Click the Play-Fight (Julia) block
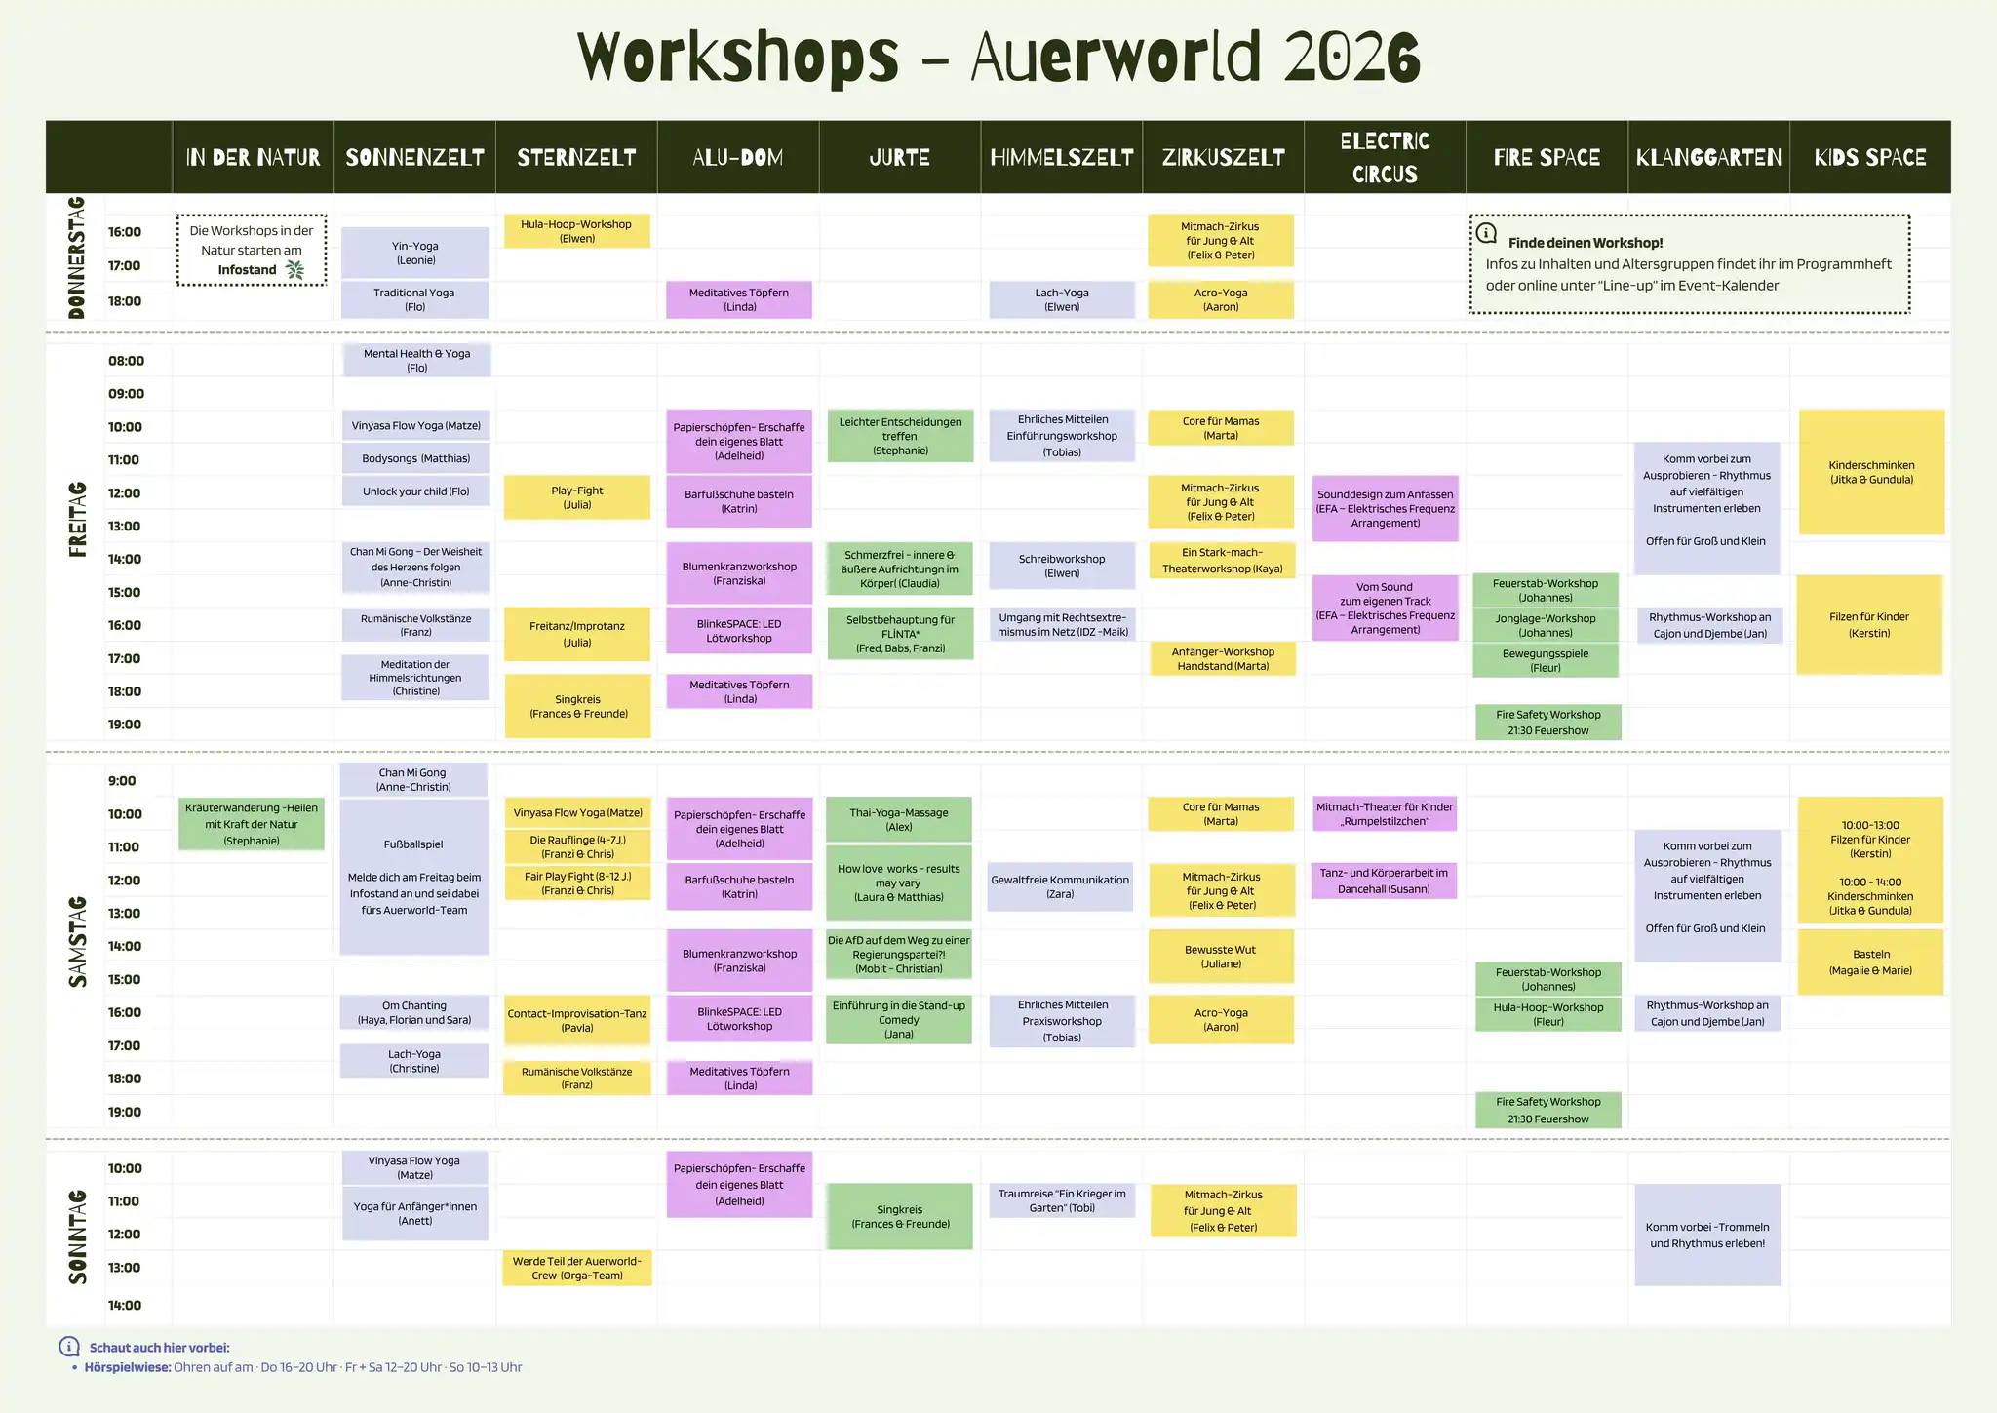Screen dimensions: 1997x1413 click(x=577, y=497)
